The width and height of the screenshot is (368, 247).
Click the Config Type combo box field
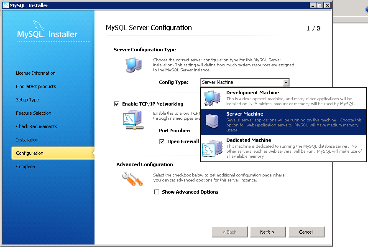point(245,83)
